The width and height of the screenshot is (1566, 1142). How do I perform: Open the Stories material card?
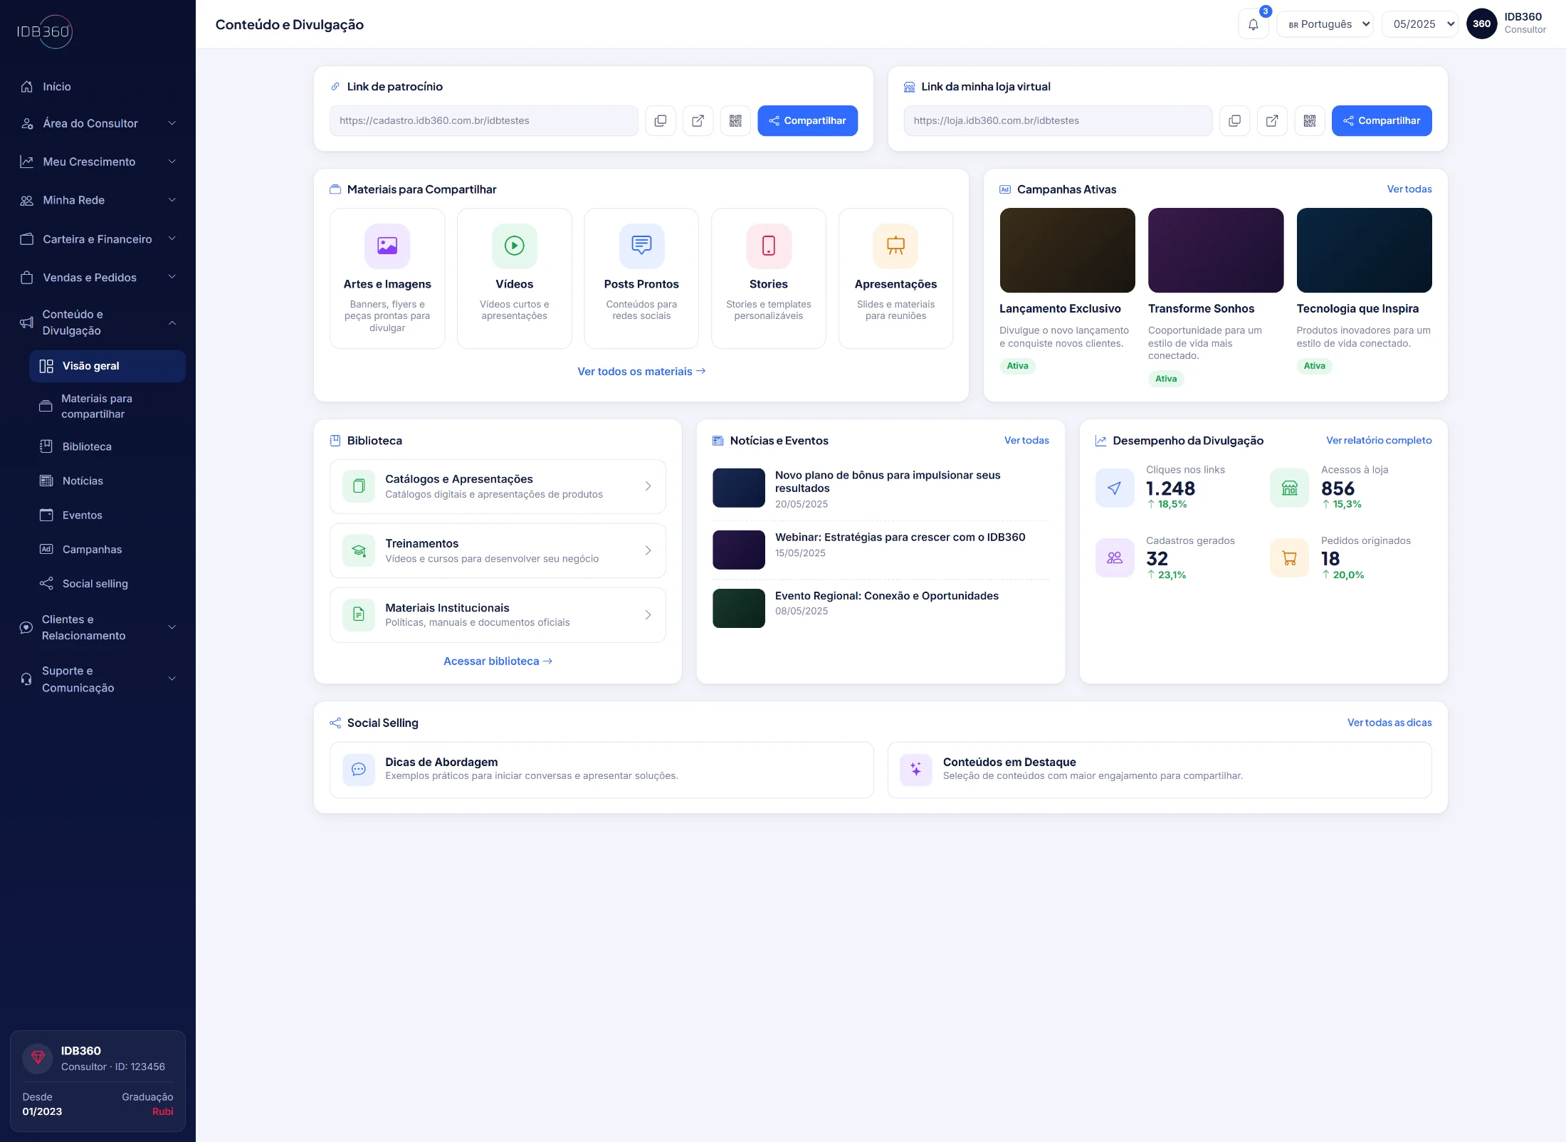769,278
